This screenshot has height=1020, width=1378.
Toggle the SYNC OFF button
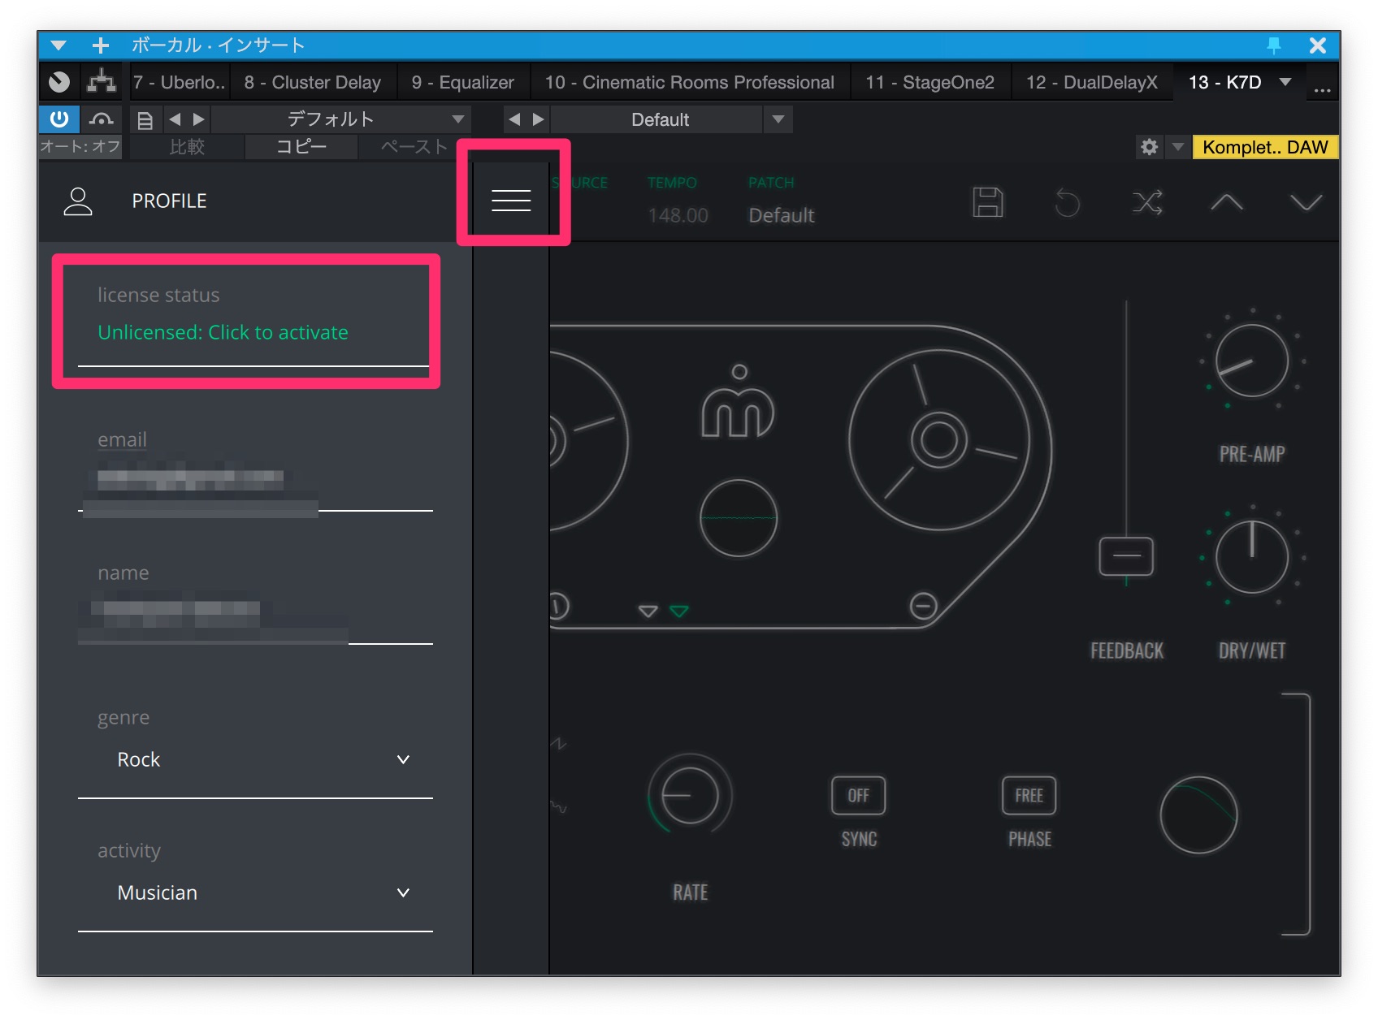858,796
